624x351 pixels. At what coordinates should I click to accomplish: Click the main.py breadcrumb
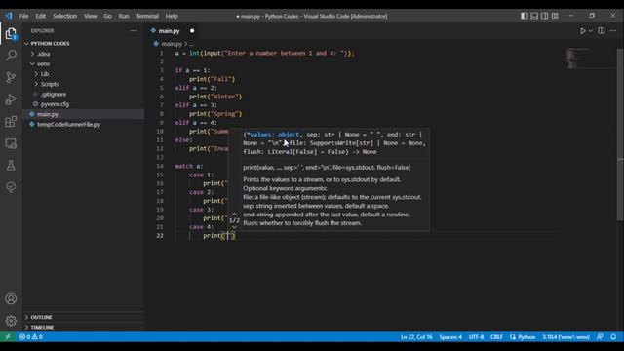[172, 44]
